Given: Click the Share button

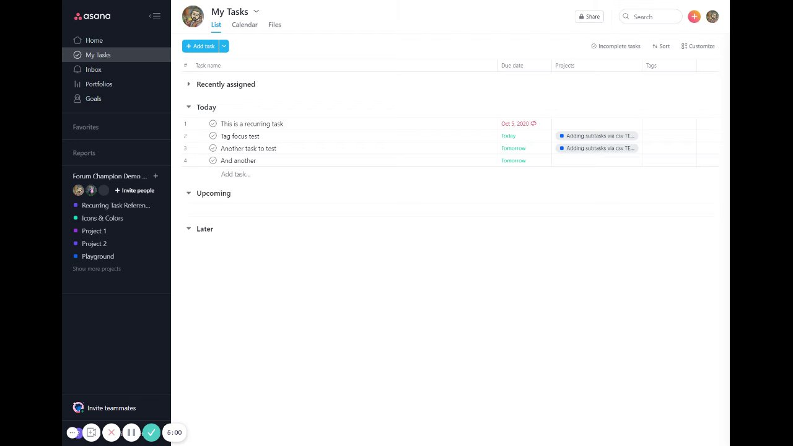Looking at the screenshot, I should (589, 17).
